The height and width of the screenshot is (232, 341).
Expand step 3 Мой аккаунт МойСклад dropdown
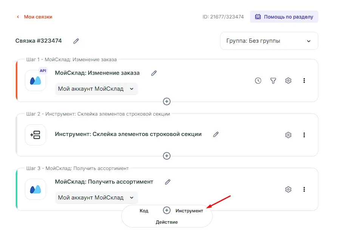(96, 198)
